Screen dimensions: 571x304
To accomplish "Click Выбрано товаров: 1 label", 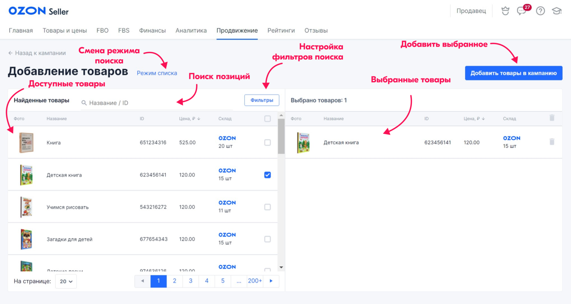I will (x=319, y=100).
